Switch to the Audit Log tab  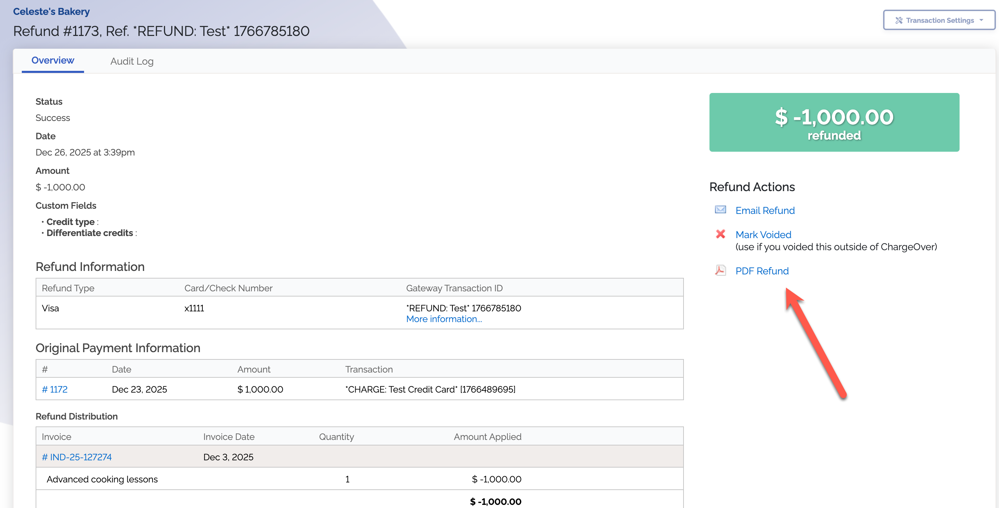(132, 61)
